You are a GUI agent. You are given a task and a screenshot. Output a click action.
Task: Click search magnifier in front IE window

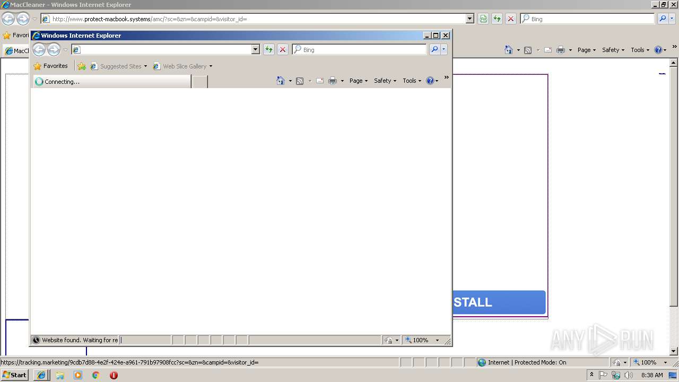(x=434, y=49)
